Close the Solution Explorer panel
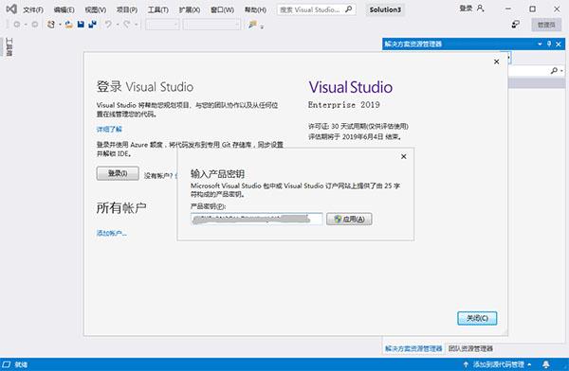The height and width of the screenshot is (371, 569). point(559,44)
